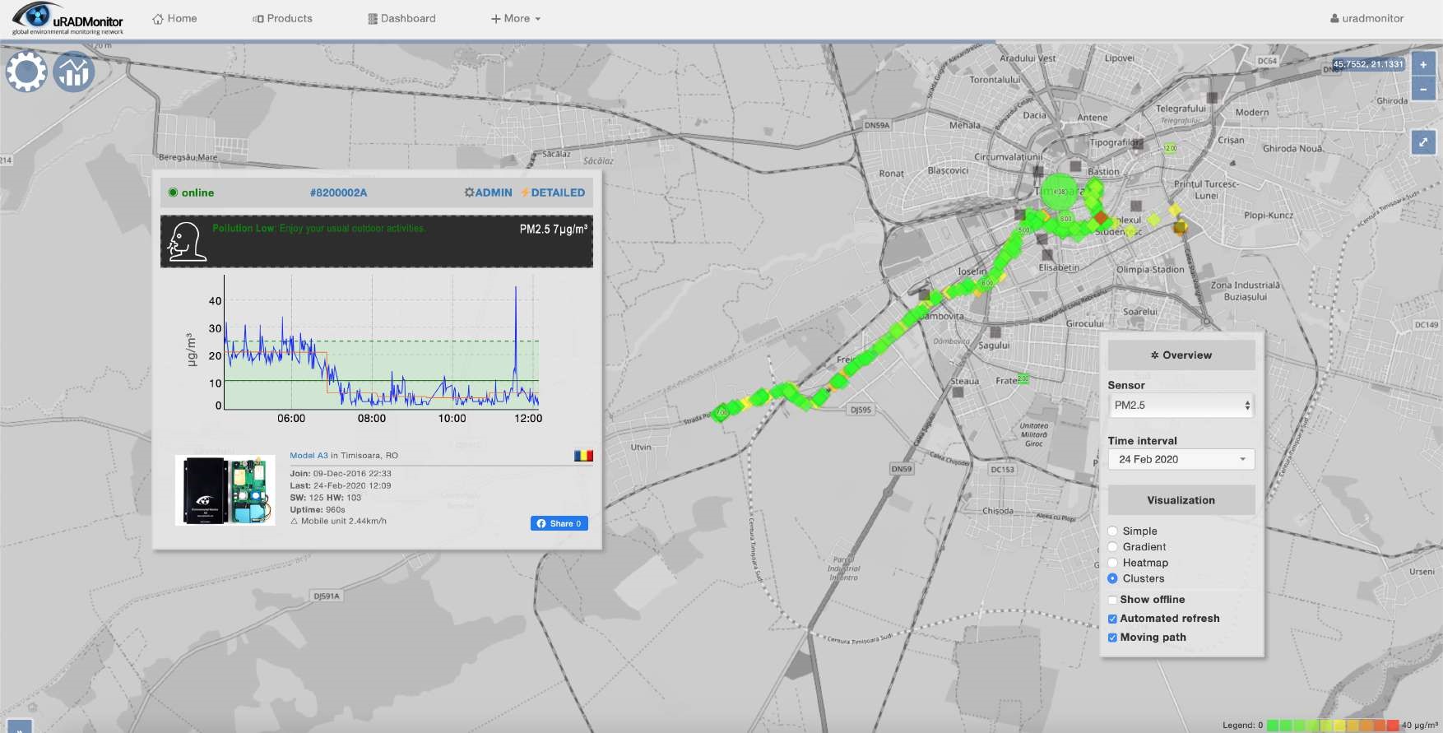Click the uRADMonitor logo
The image size is (1443, 733).
click(67, 19)
